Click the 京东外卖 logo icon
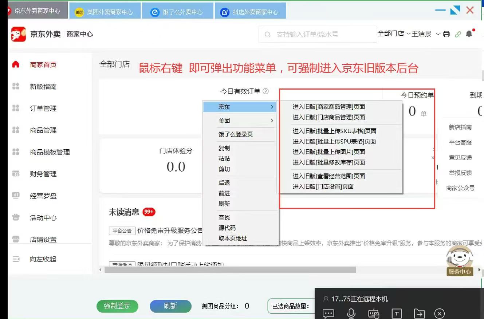 pos(19,34)
